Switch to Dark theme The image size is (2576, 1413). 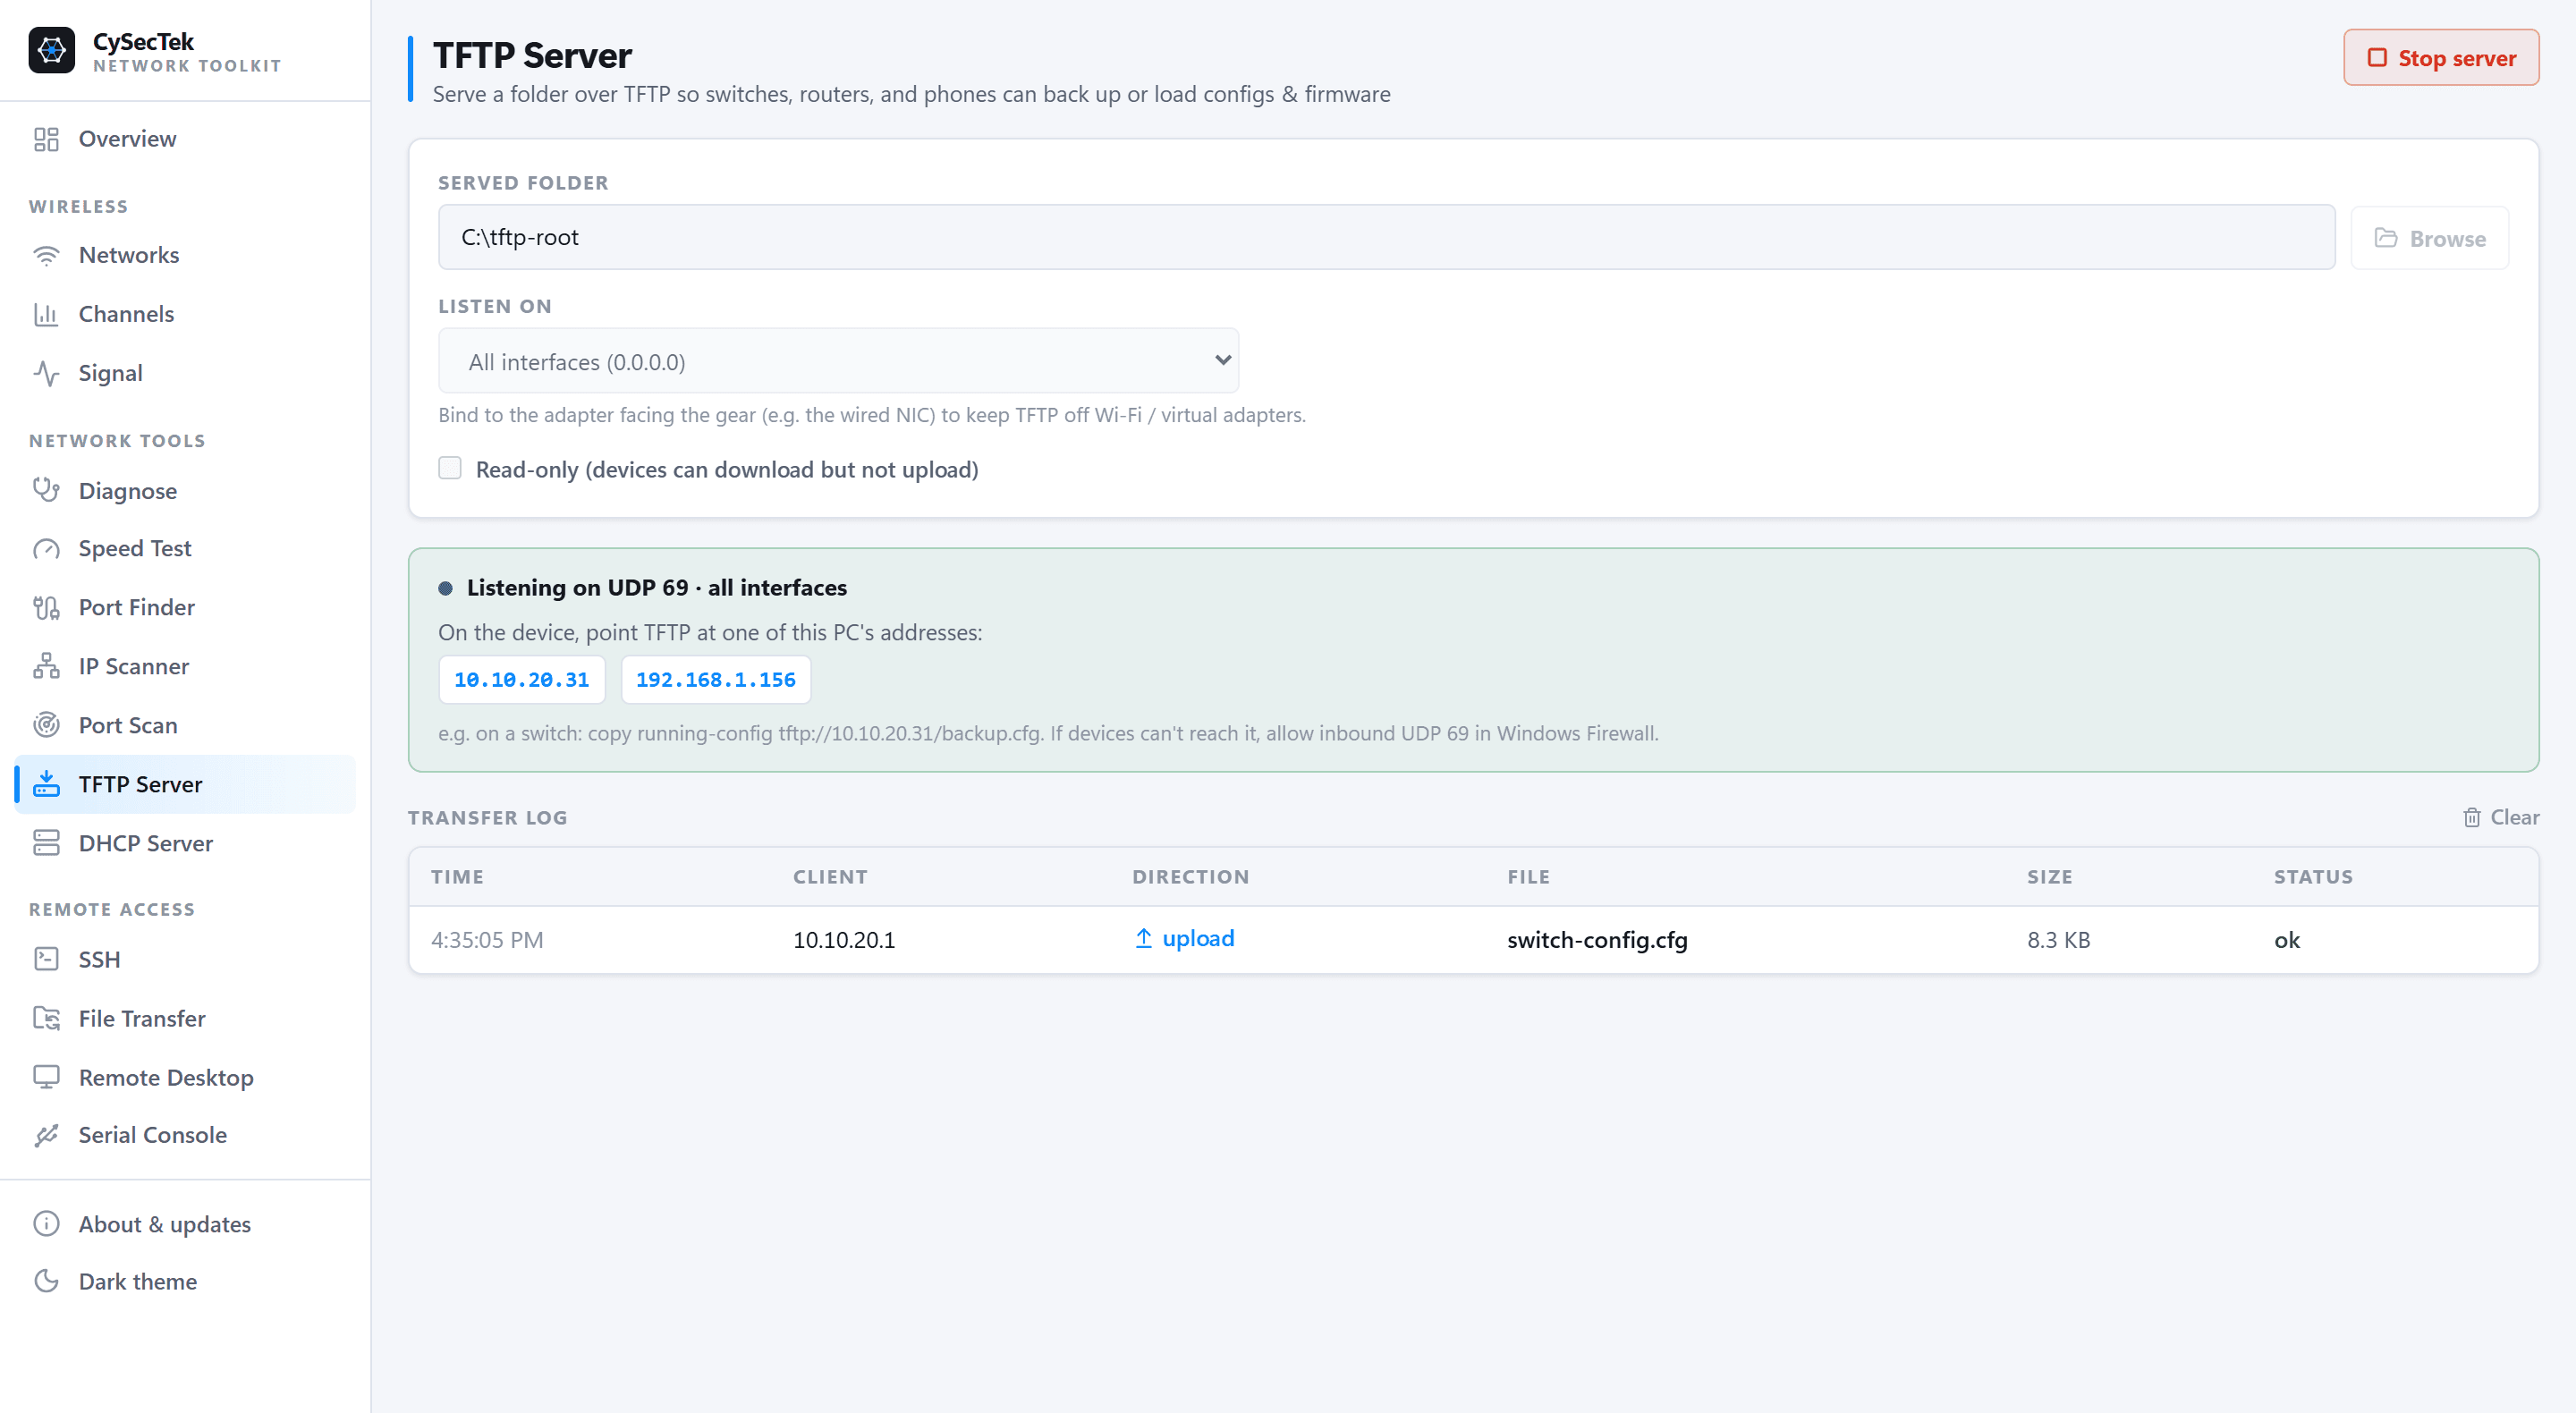185,1281
